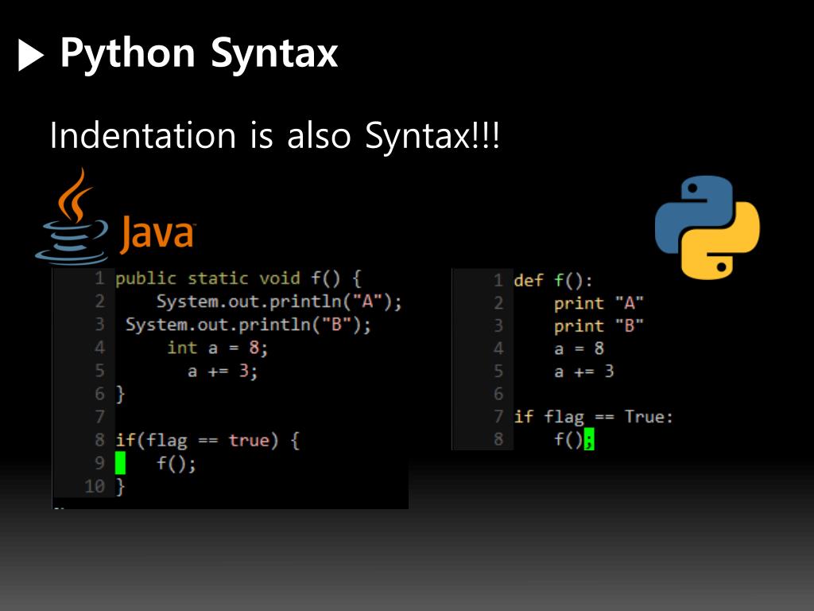Click the closing brace on Java line 10
The image size is (814, 611).
[x=120, y=487]
